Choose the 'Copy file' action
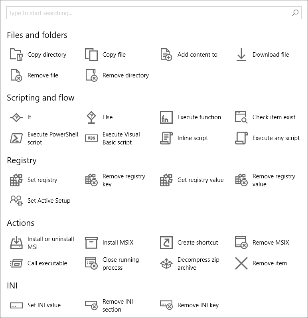 point(114,55)
